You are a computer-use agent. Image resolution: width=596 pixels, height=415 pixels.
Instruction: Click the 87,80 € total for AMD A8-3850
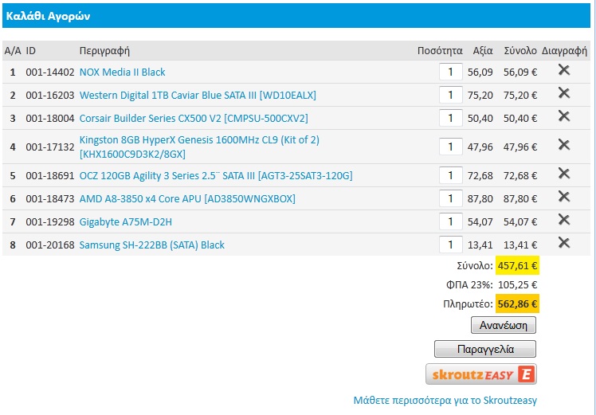pos(520,199)
